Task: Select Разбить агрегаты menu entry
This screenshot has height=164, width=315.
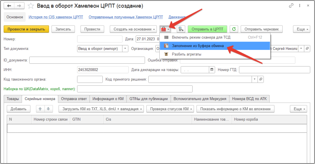Action: [x=215, y=54]
